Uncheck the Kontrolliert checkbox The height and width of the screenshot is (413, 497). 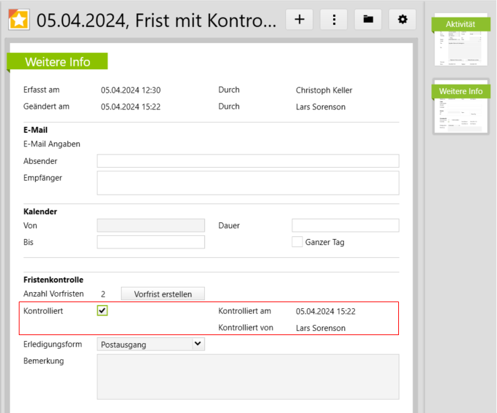click(x=102, y=310)
